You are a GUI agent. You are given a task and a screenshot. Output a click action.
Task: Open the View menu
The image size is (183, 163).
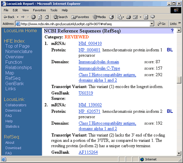(x=25, y=10)
